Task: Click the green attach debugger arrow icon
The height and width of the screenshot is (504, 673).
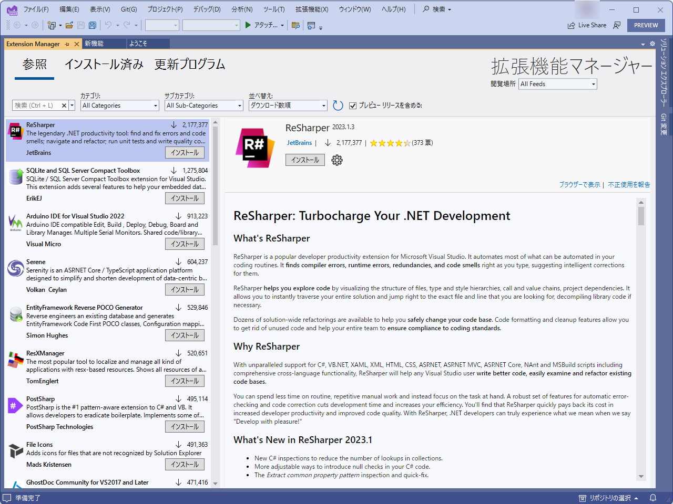Action: point(247,25)
